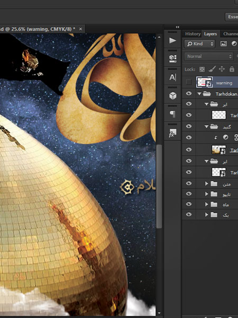
Task: Collapse the گنبد group
Action: pos(206,127)
